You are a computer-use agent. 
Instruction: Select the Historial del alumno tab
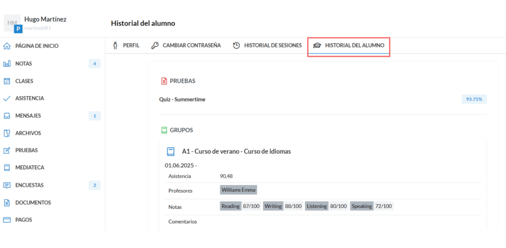pyautogui.click(x=349, y=46)
